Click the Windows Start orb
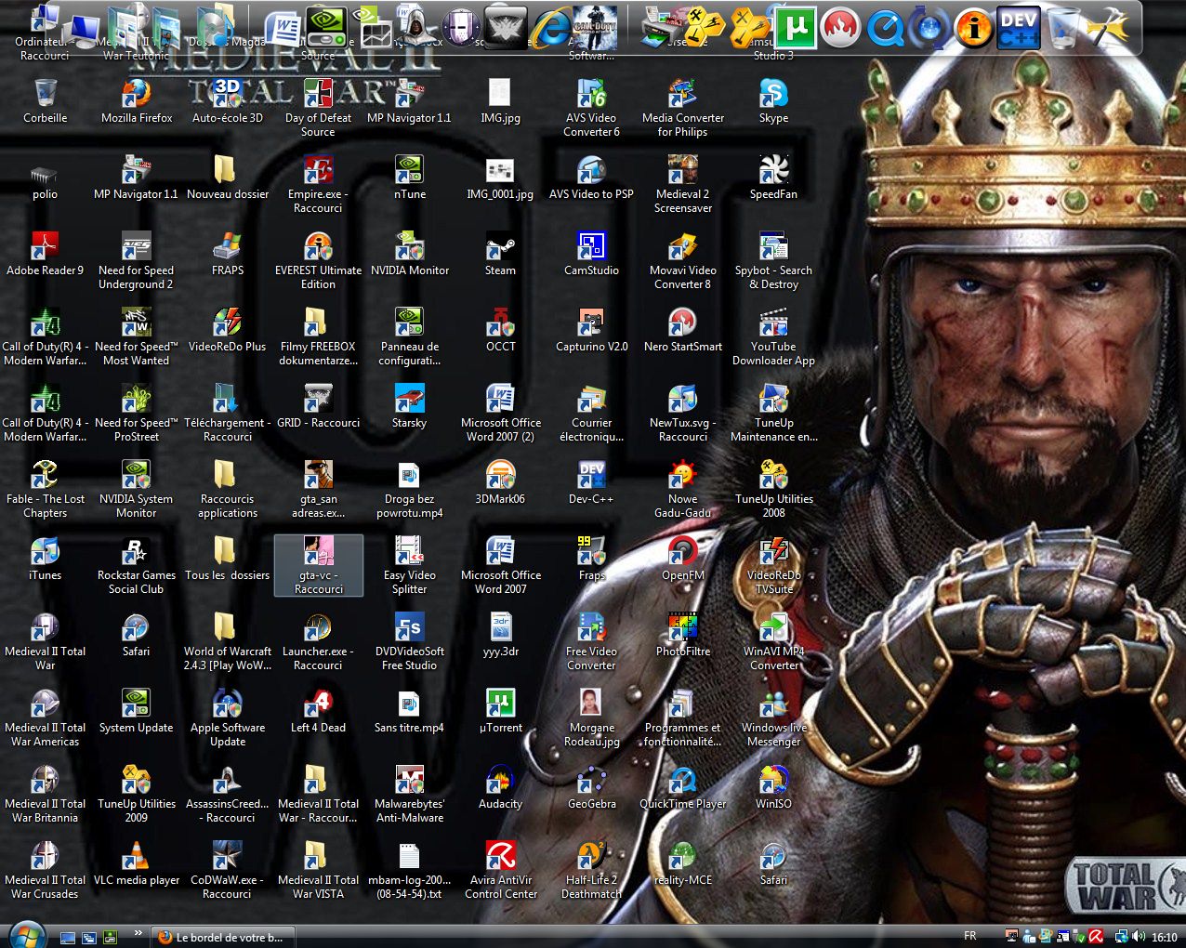The image size is (1186, 948). click(27, 935)
